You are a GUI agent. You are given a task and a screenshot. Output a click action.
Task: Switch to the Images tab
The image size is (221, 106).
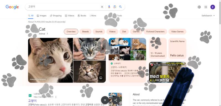[x=42, y=16]
